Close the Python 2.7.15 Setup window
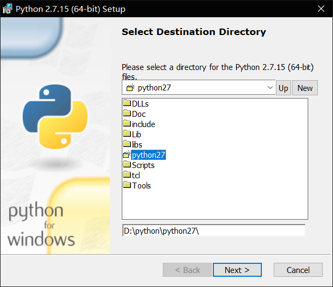333x287 pixels. 321,9
